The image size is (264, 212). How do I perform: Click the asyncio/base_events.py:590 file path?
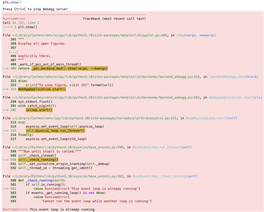click(x=68, y=147)
